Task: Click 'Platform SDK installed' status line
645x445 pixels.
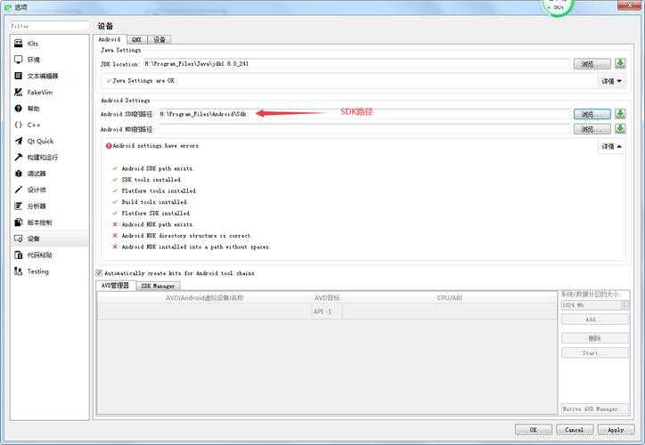Action: click(156, 214)
